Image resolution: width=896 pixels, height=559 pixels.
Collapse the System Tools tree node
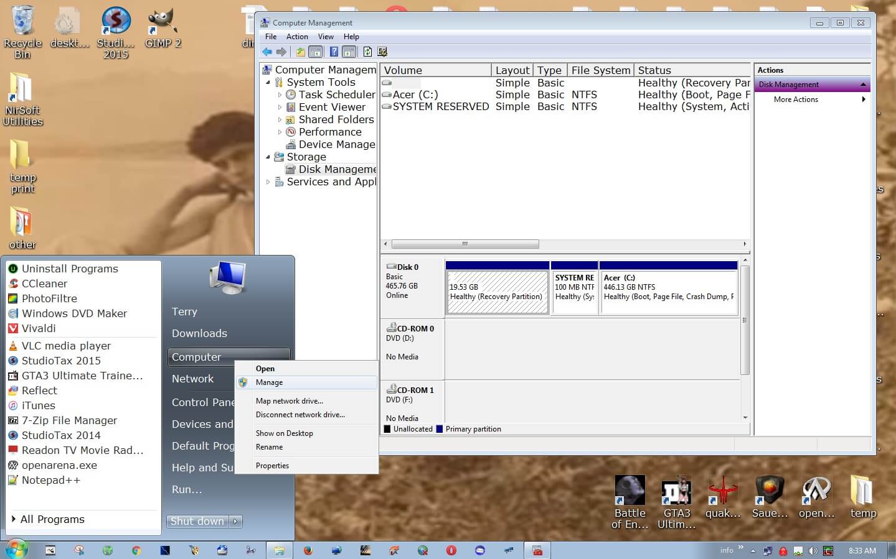point(268,82)
